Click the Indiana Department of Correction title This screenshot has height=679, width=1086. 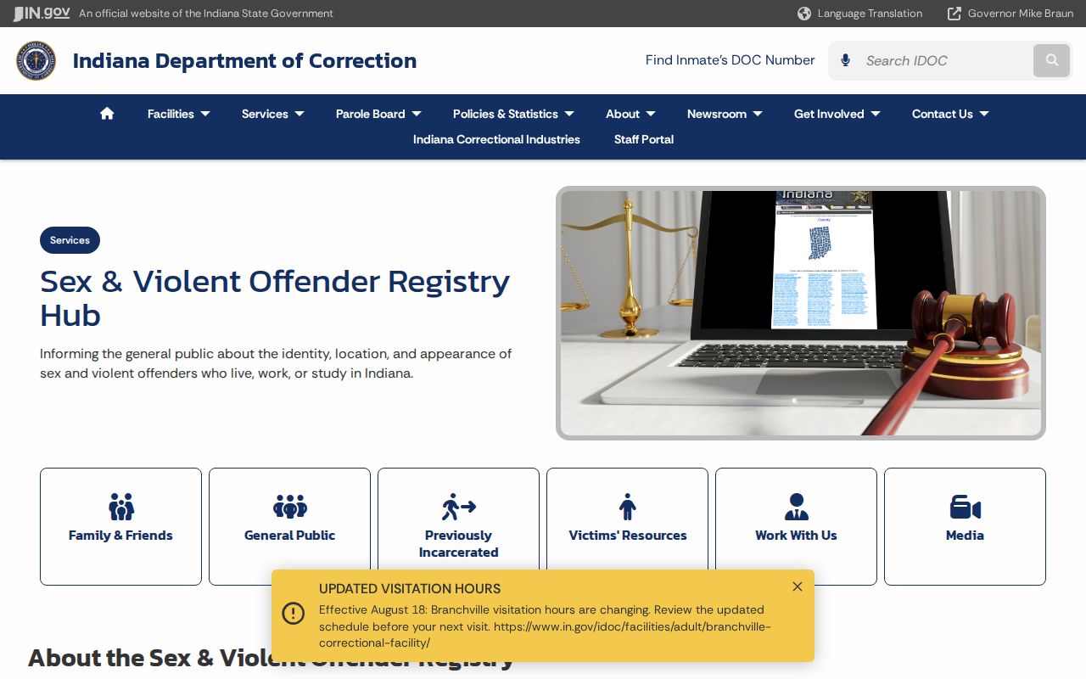pos(244,61)
